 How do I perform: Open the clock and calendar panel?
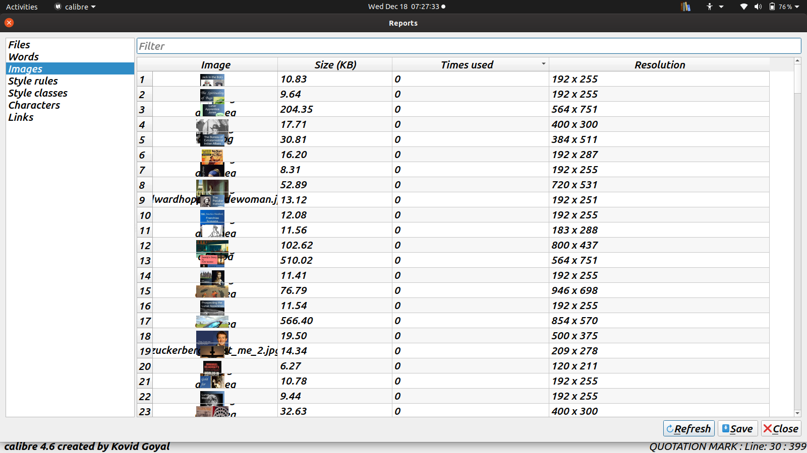tap(407, 7)
